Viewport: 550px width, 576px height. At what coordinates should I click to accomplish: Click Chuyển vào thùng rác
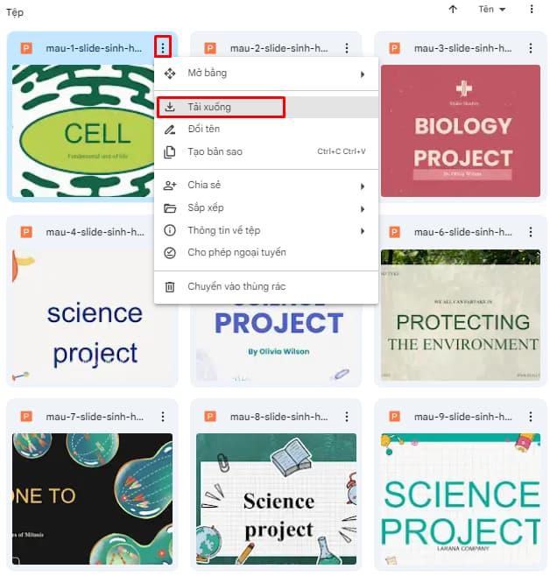coord(236,286)
